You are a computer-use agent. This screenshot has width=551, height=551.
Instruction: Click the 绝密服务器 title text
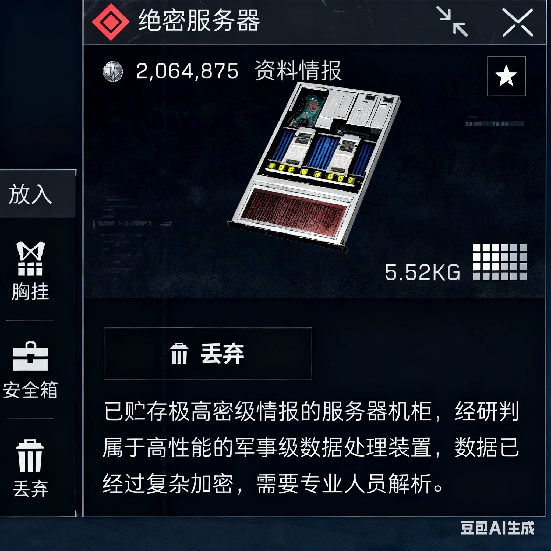tap(199, 20)
